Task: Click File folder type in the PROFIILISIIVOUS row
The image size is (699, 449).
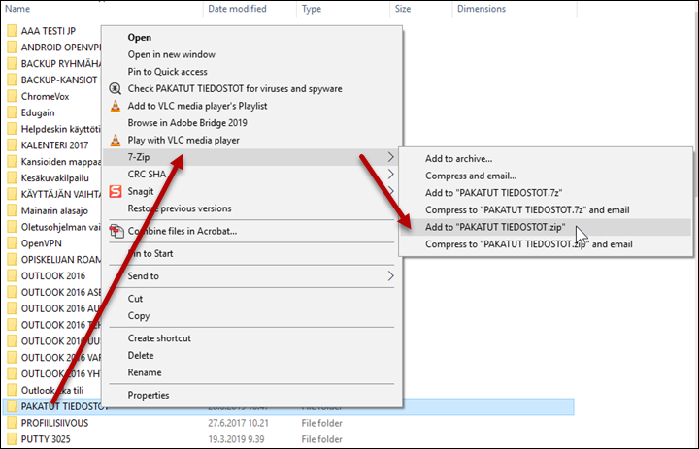Action: (322, 423)
